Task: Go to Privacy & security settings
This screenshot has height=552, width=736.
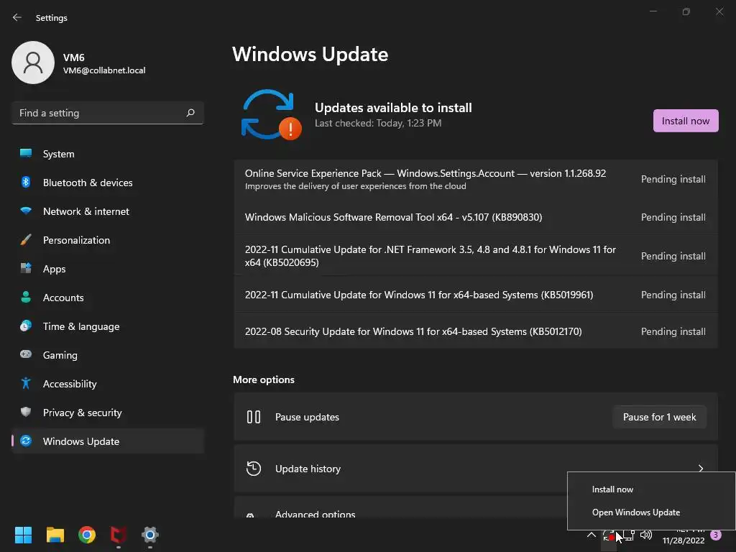Action: [x=108, y=413]
